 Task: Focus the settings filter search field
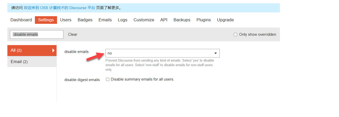(x=36, y=34)
